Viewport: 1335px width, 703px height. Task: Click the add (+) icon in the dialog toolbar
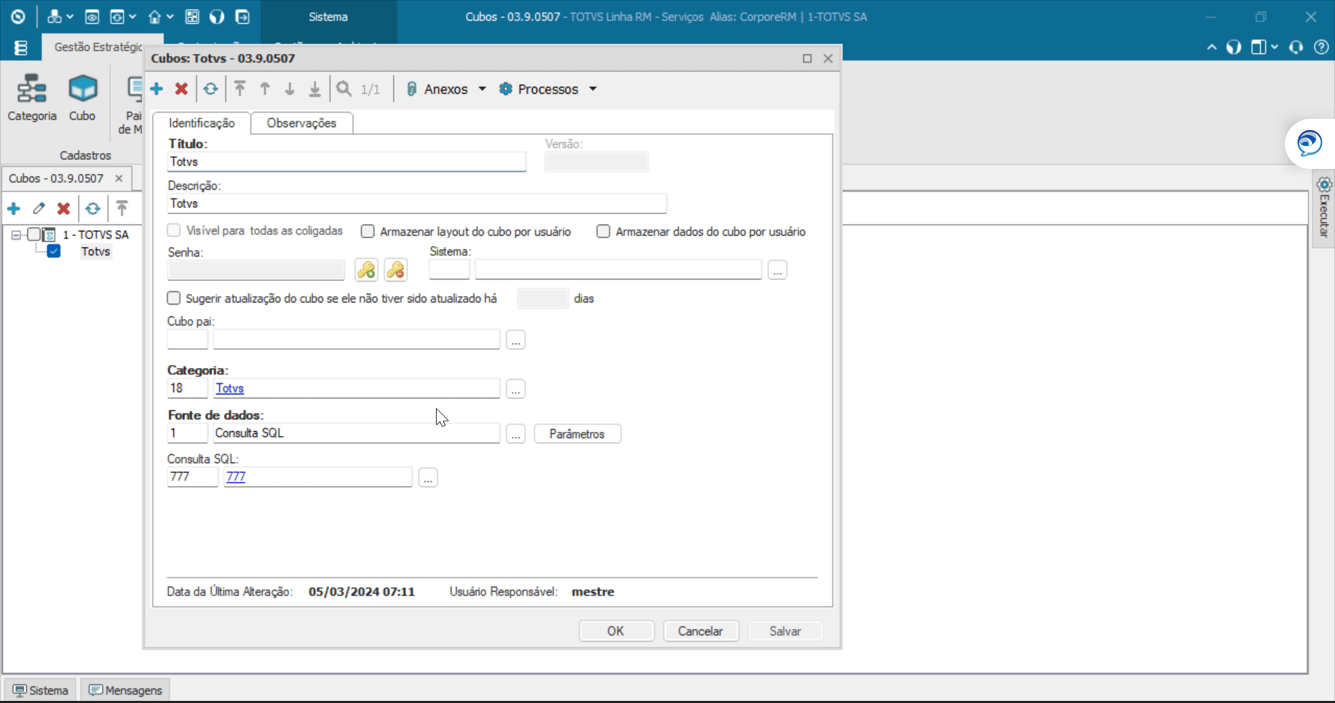156,89
